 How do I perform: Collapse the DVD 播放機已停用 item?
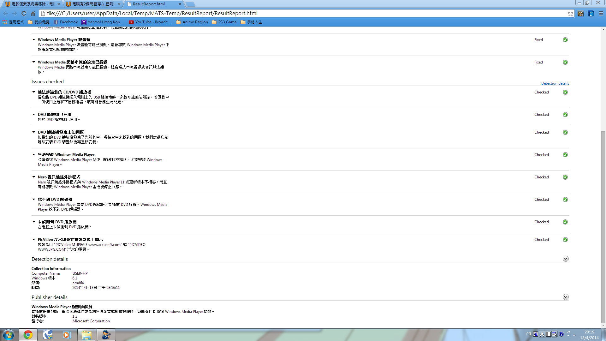[34, 115]
